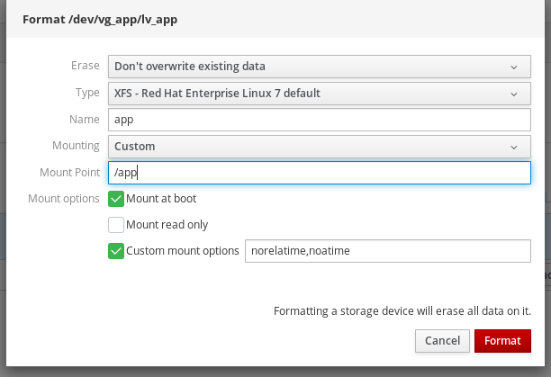The height and width of the screenshot is (377, 551).
Task: Uncheck the Custom mount options checkbox
Action: coord(116,252)
